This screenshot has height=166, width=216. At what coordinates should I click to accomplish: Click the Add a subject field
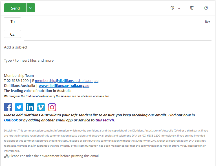[107, 47]
